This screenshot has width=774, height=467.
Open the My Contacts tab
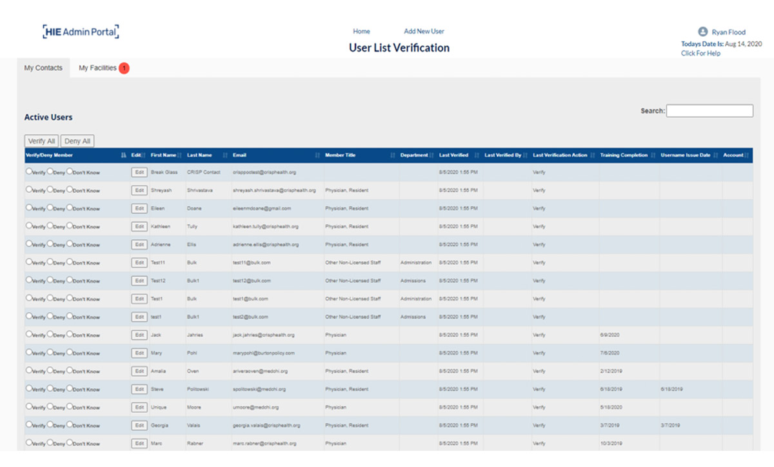pyautogui.click(x=43, y=68)
